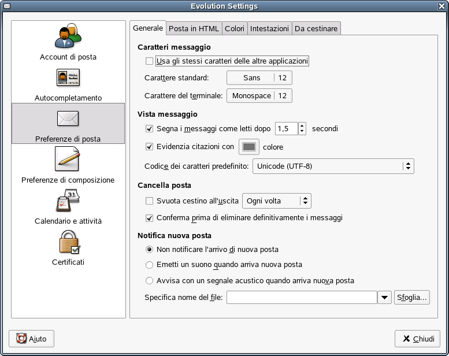Click the Certificati label

[x=68, y=262]
